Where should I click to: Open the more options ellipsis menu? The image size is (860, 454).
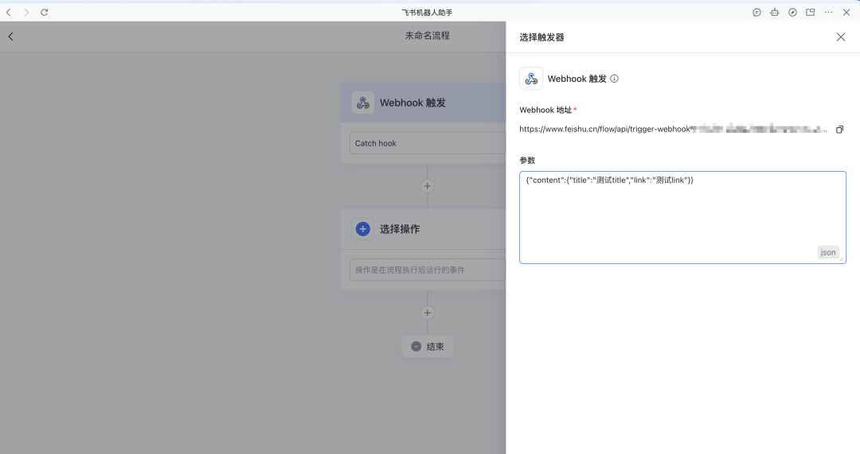828,12
